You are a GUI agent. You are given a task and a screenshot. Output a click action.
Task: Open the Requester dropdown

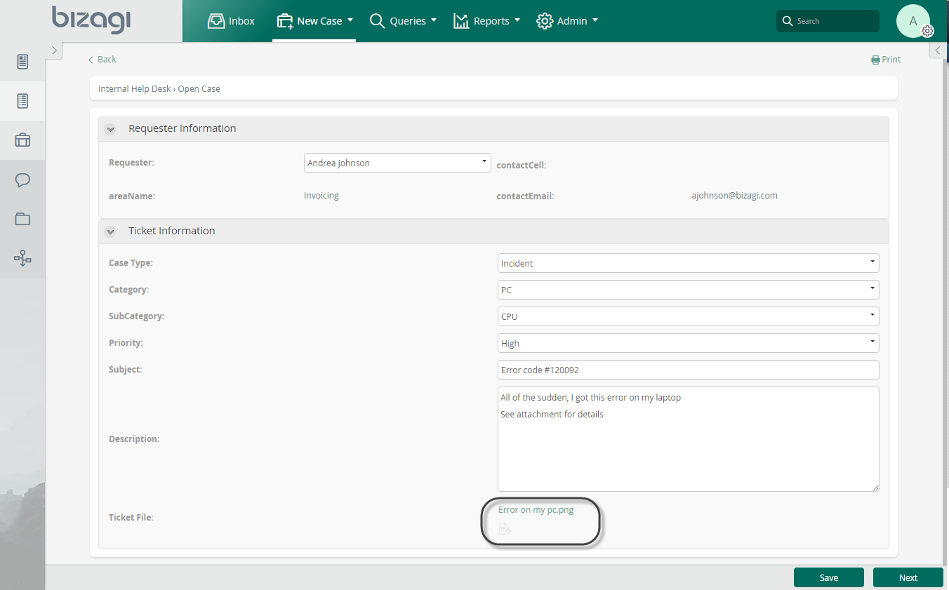pos(397,163)
